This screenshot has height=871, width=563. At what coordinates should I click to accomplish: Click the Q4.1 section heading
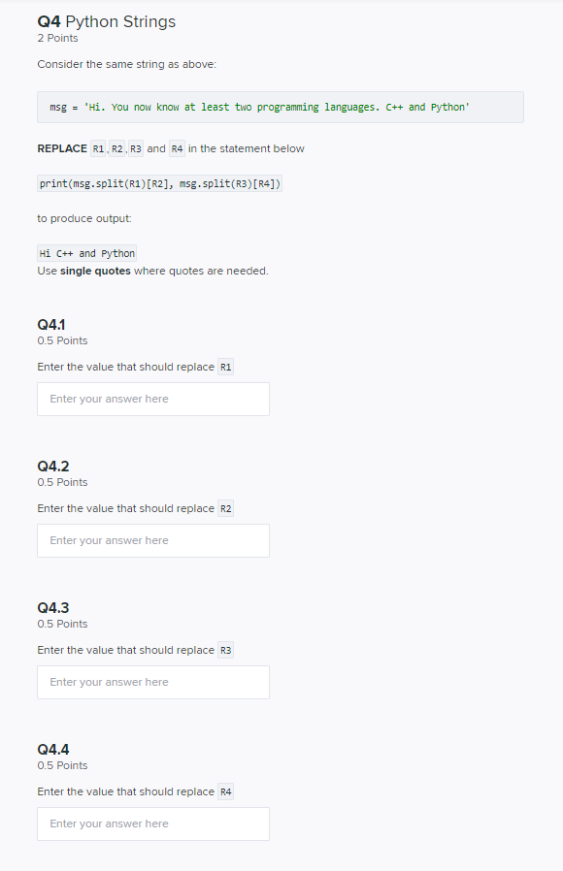52,324
